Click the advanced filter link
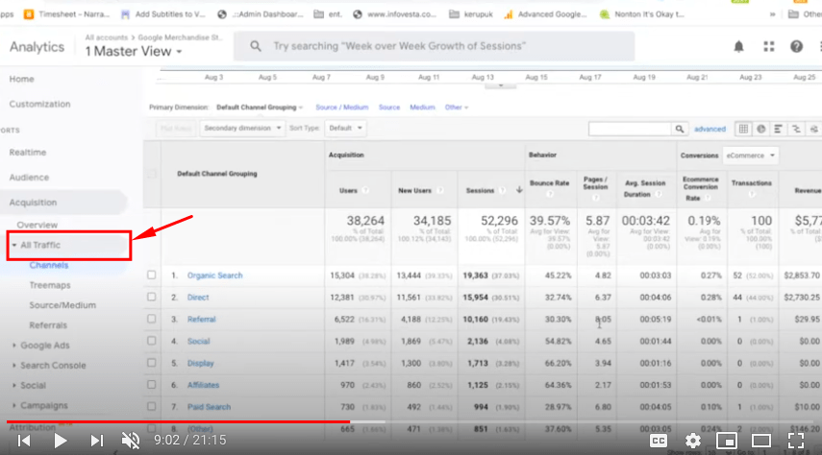This screenshot has height=455, width=822. point(710,128)
